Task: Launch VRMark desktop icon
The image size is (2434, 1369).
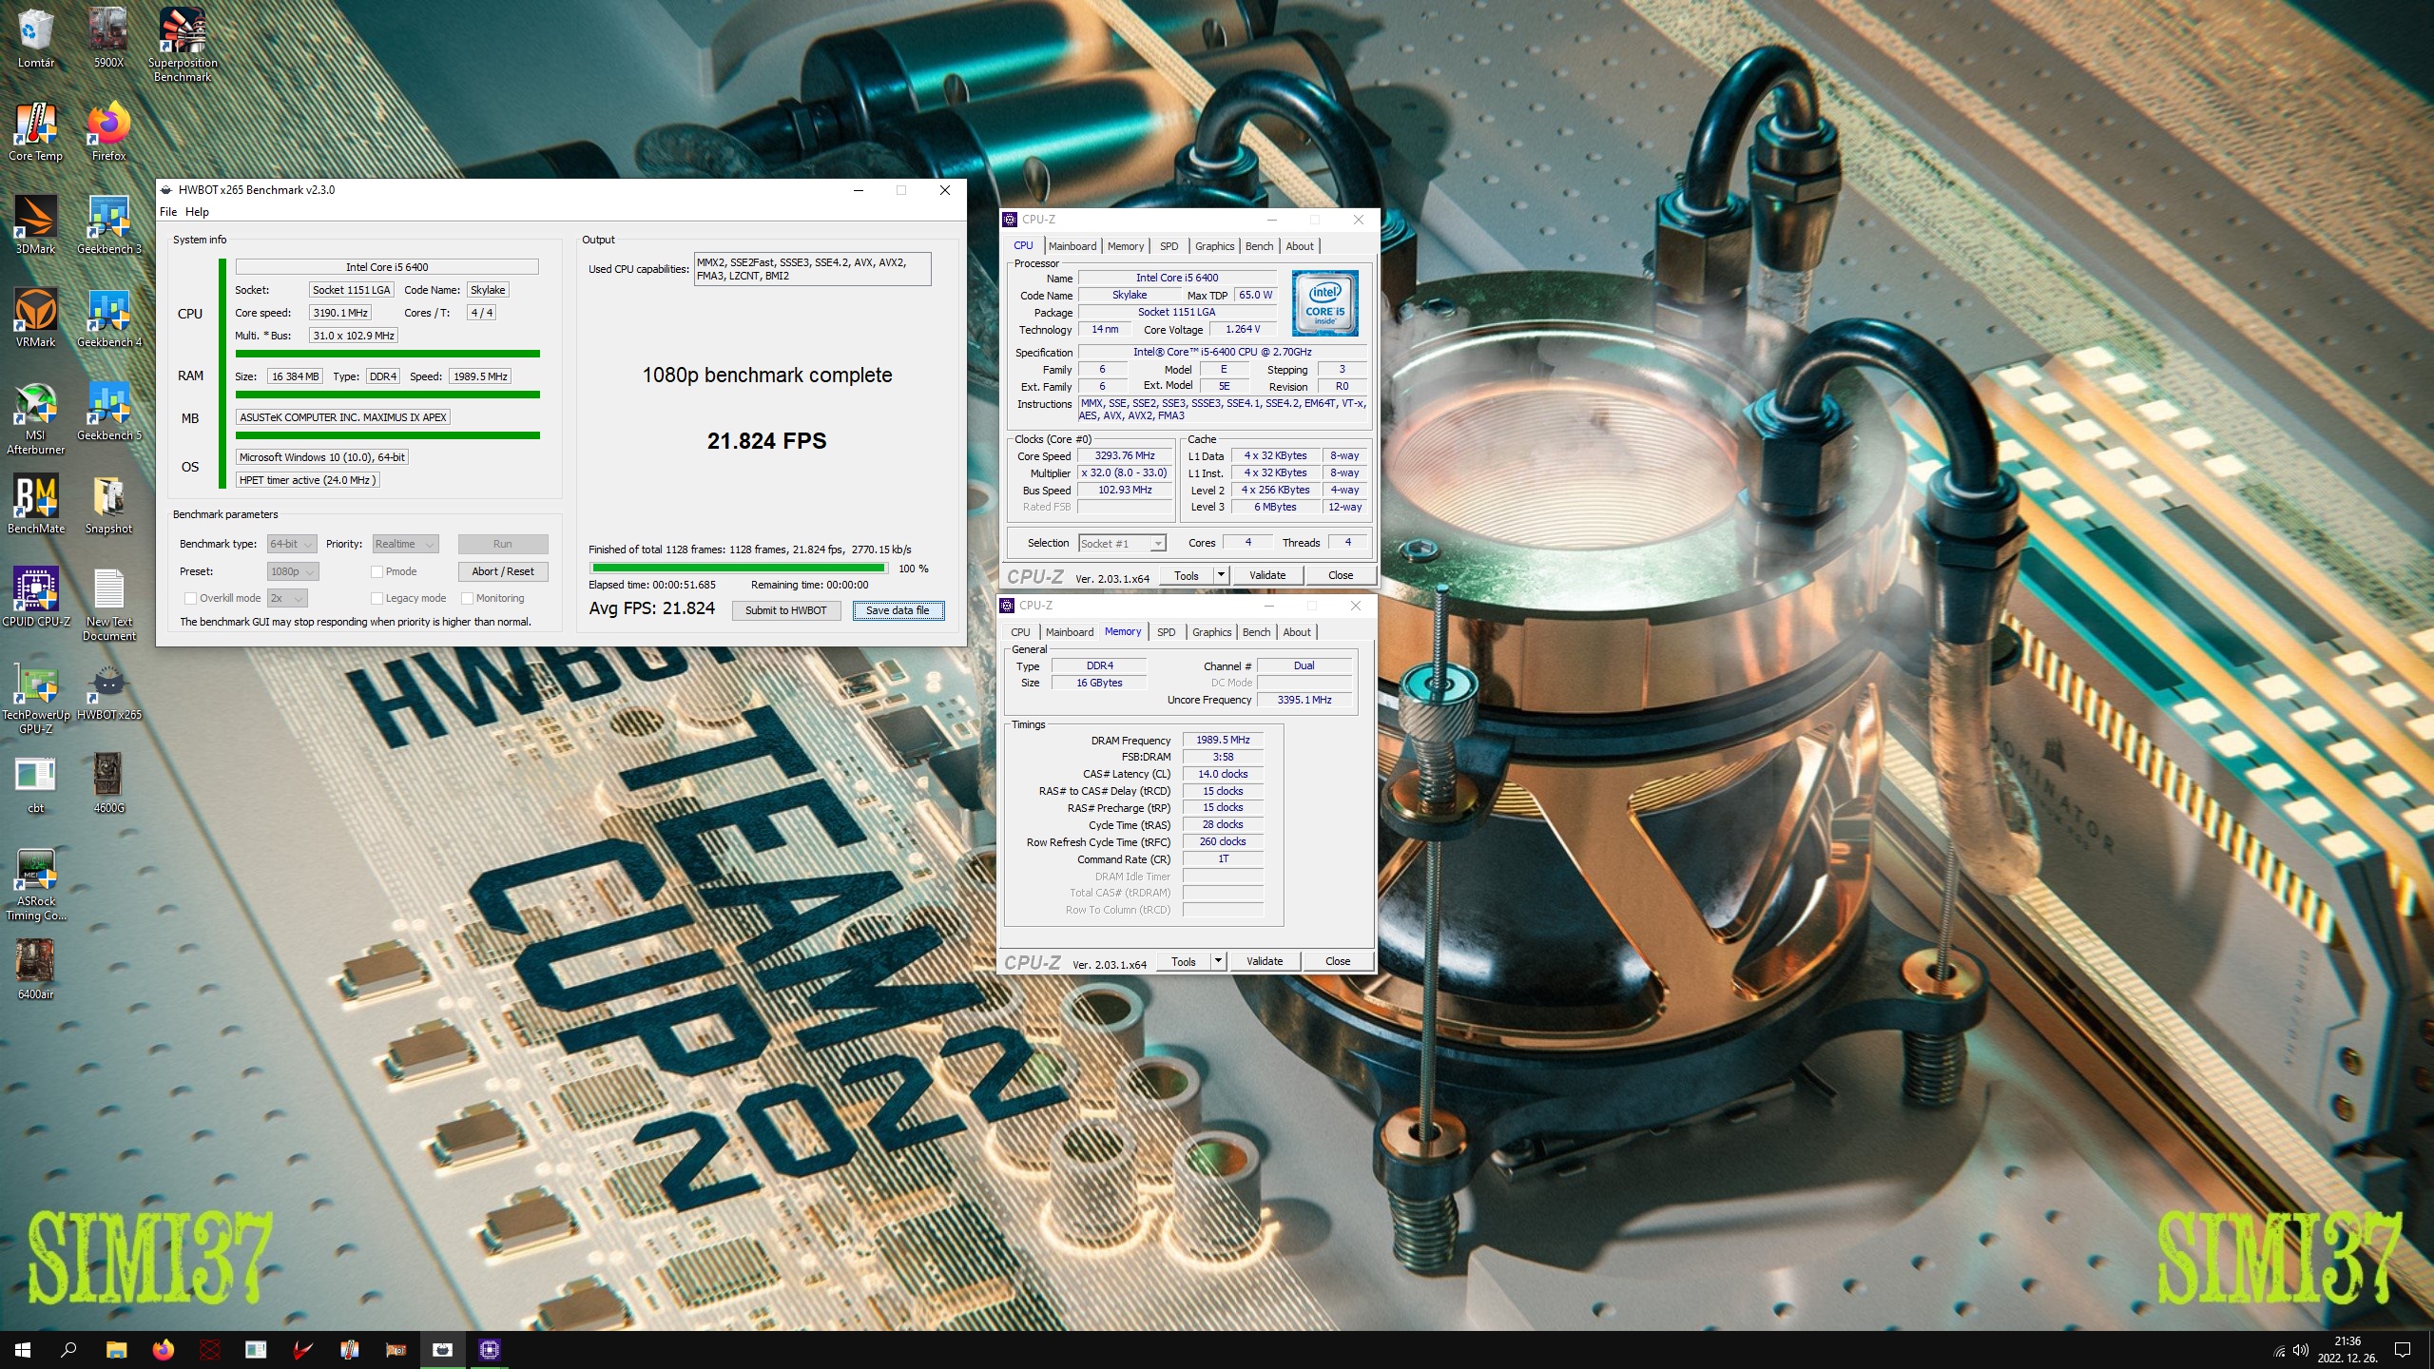Action: tap(35, 318)
